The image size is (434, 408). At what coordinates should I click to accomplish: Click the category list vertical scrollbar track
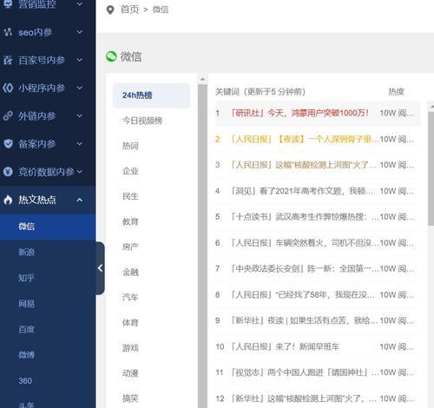pos(202,246)
